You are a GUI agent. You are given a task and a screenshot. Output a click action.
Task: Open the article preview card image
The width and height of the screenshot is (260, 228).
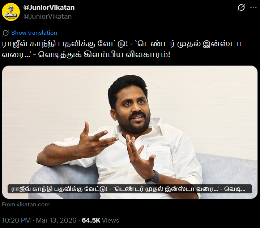(x=130, y=132)
